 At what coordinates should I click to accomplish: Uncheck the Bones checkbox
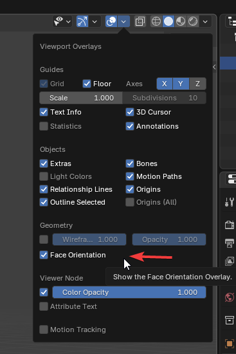(130, 163)
